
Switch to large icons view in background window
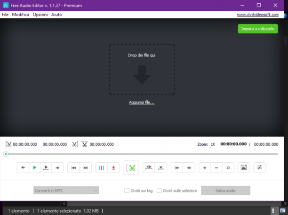coord(283,210)
